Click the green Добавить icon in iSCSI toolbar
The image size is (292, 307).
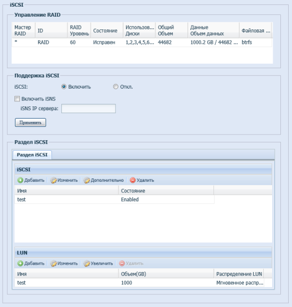(x=20, y=180)
